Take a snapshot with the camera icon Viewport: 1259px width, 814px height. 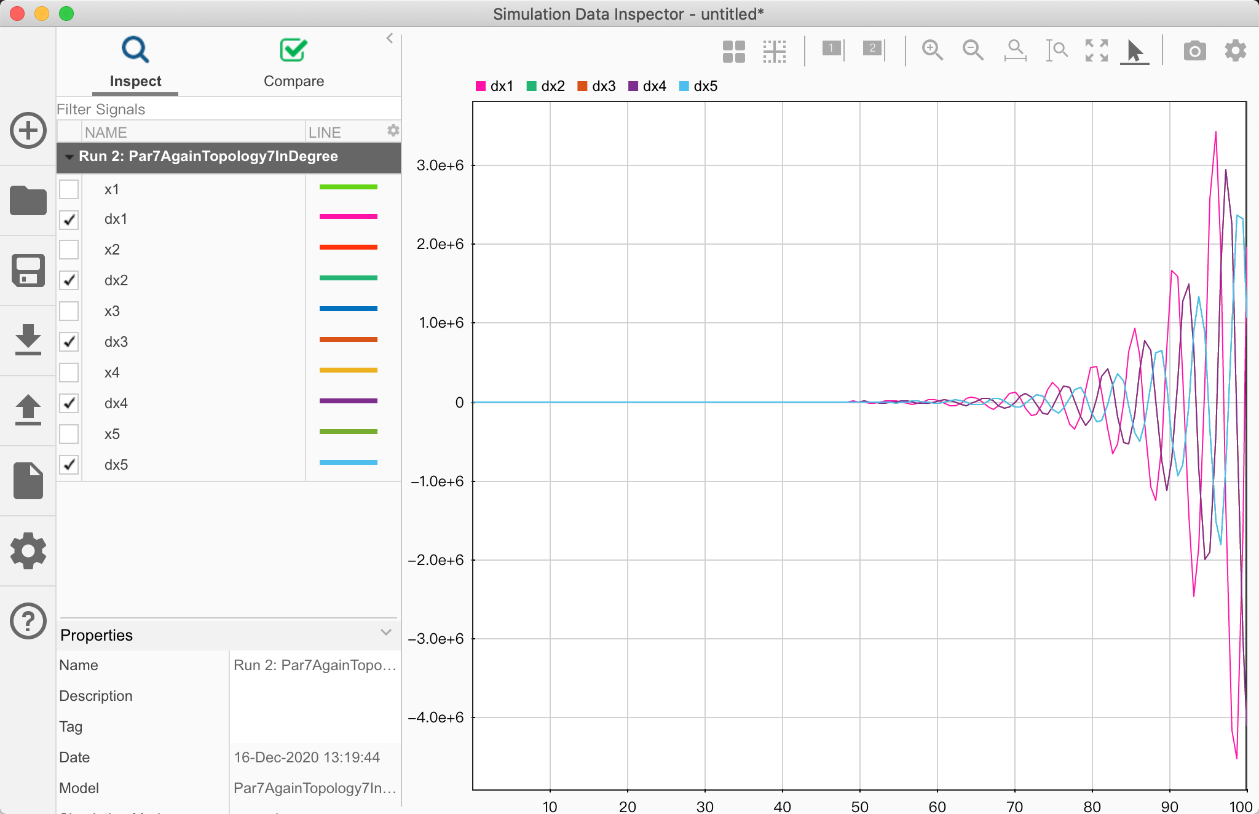click(x=1194, y=50)
